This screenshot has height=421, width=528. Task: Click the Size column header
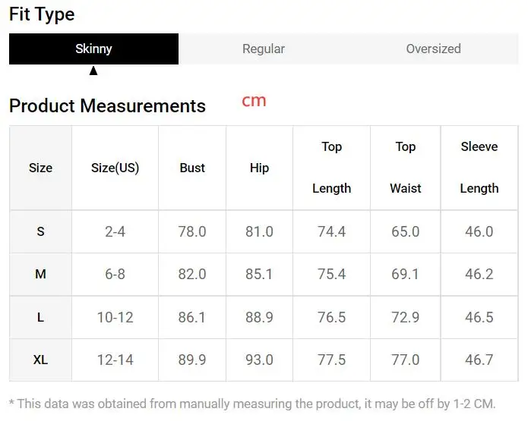(x=41, y=168)
